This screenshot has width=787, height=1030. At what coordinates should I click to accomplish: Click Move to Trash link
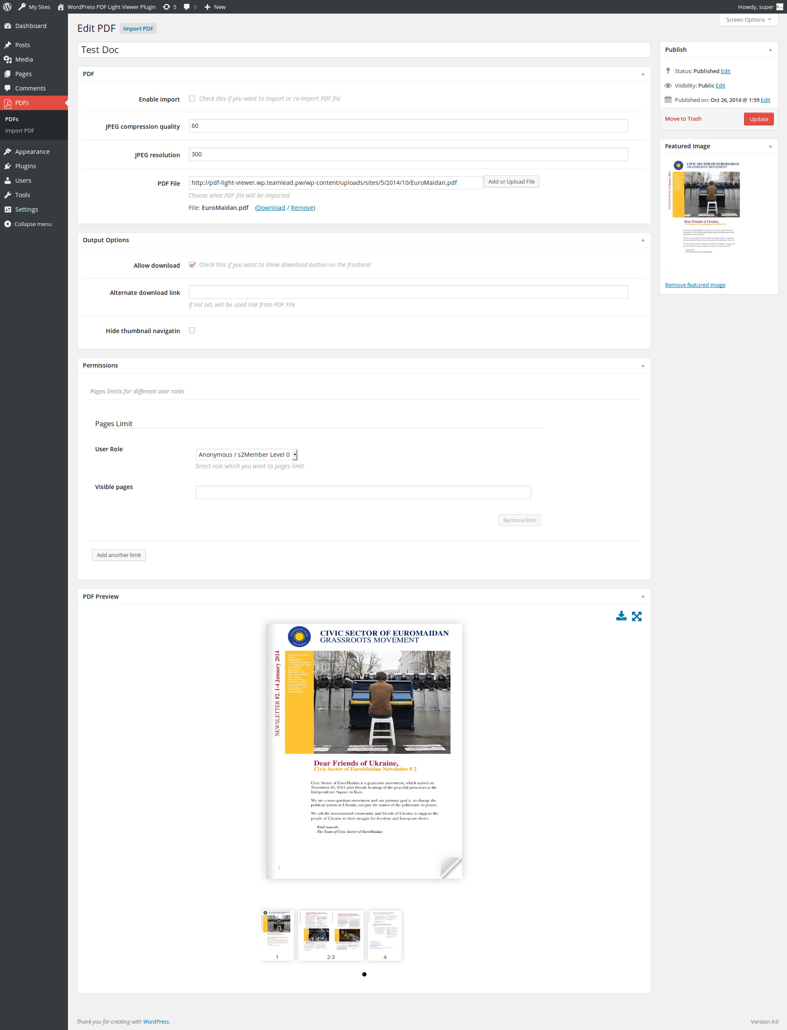tap(683, 119)
